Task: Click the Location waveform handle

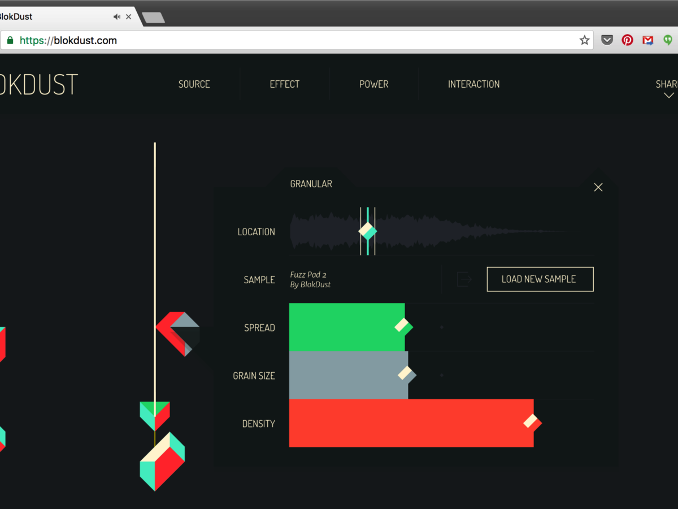Action: point(368,231)
